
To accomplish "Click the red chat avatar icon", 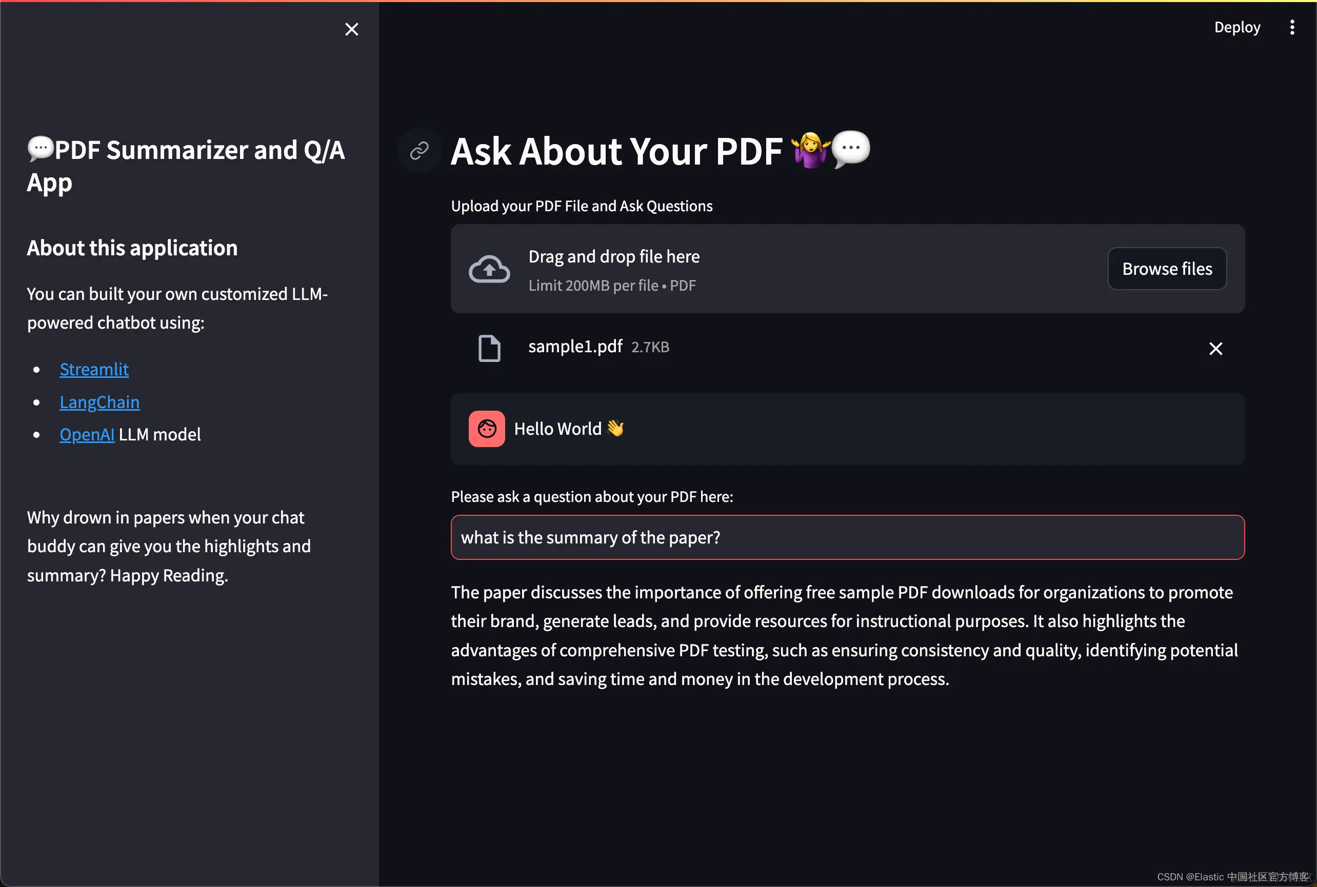I will coord(487,429).
